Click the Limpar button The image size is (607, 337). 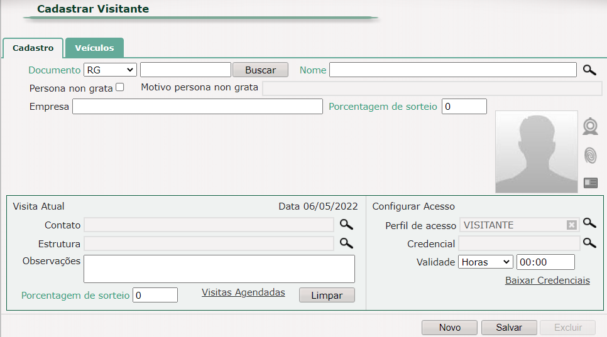[x=327, y=295]
